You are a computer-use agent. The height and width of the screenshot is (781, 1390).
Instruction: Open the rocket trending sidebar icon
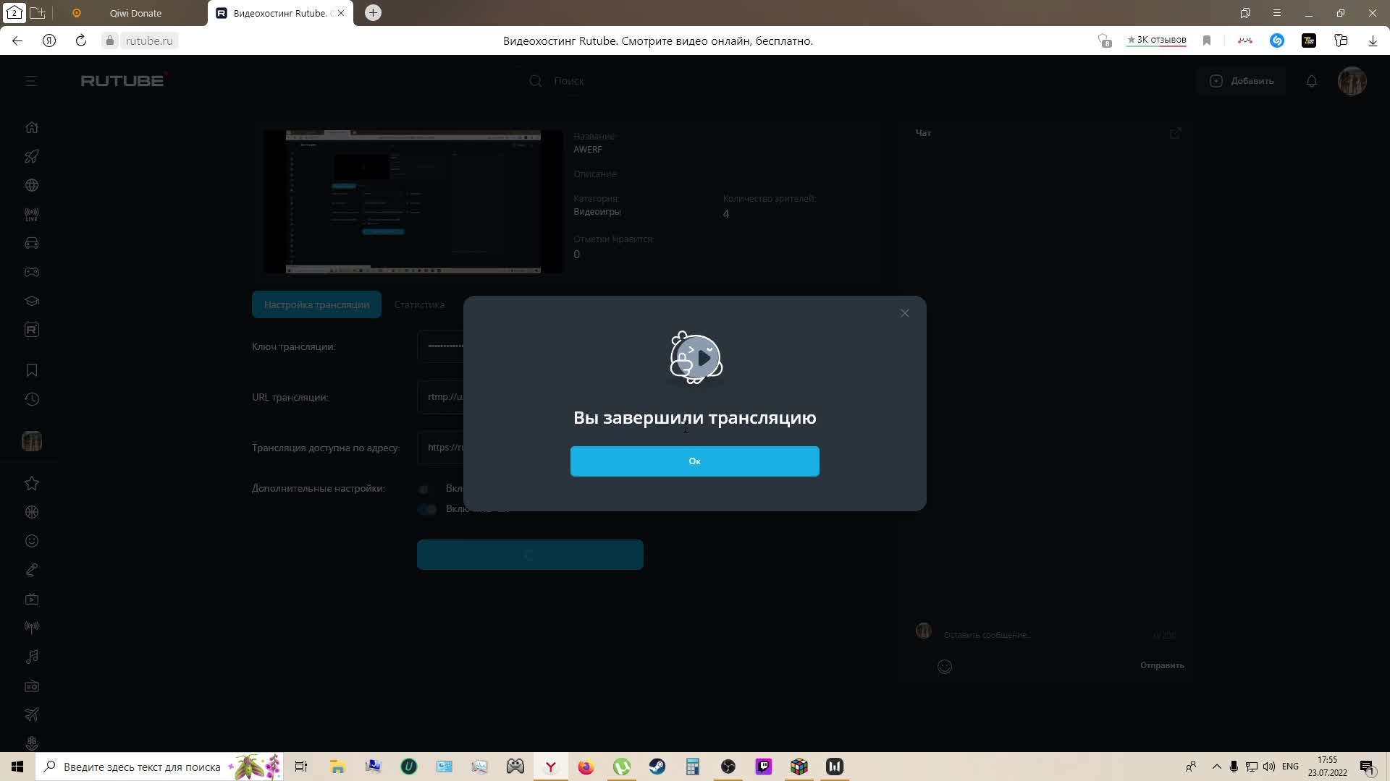(32, 156)
